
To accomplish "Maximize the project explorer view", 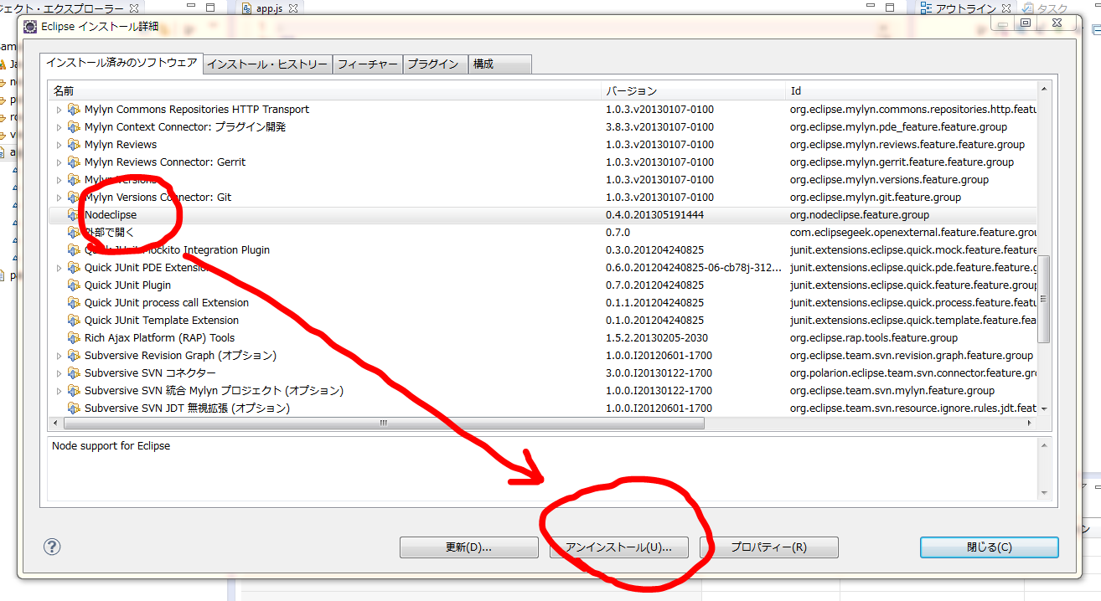I will pos(211,8).
